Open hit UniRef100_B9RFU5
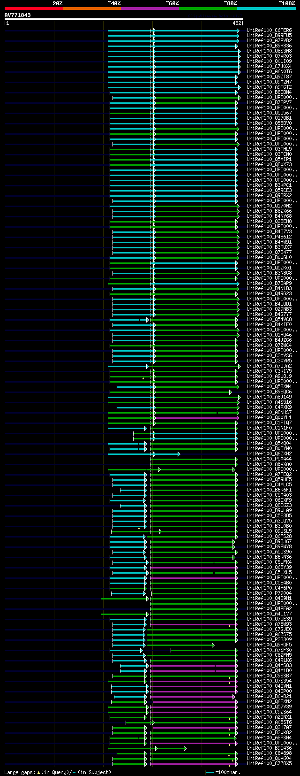This screenshot has width=300, height=776. [269, 36]
